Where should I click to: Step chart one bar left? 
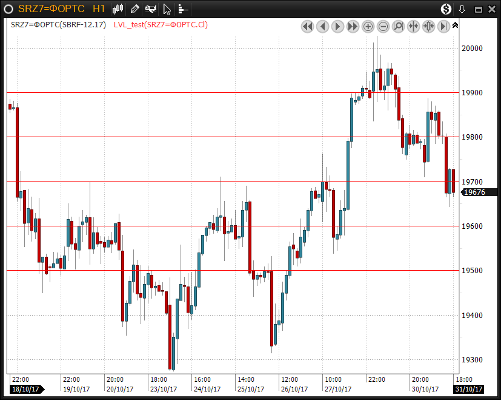[x=322, y=26]
